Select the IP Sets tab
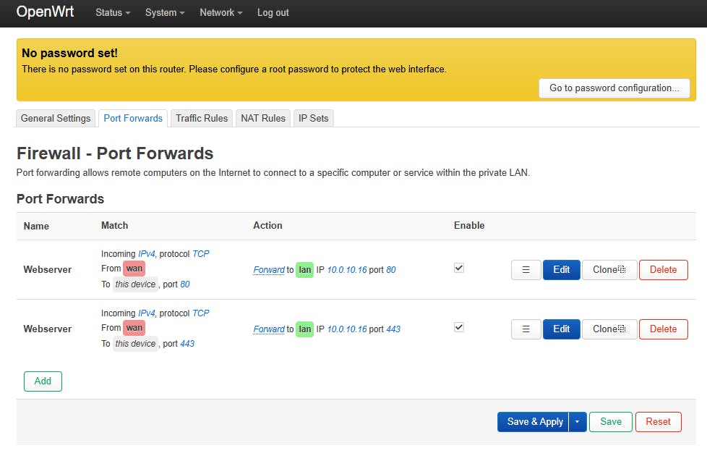Image resolution: width=707 pixels, height=456 pixels. (x=314, y=118)
